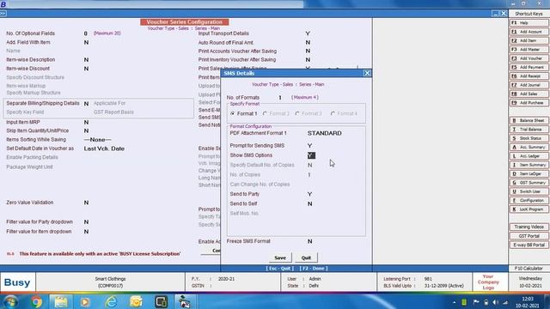Open the Trial Balance shortcut
The image size is (550, 309).
click(529, 130)
